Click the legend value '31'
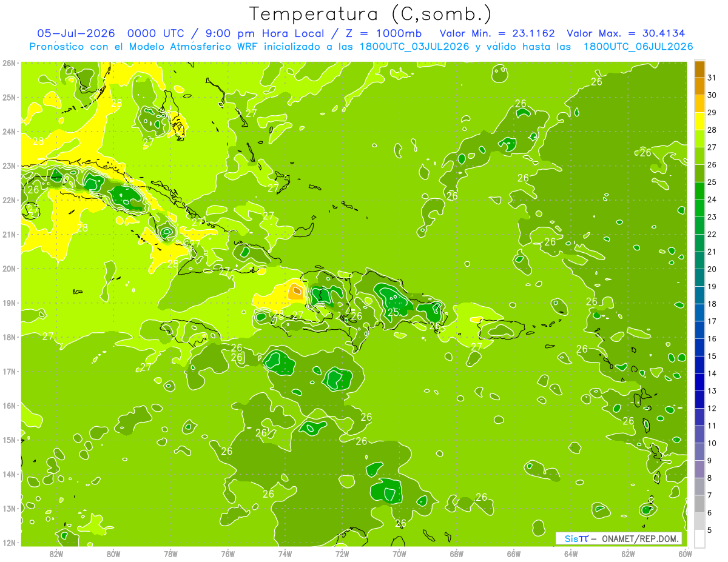 pyautogui.click(x=712, y=78)
